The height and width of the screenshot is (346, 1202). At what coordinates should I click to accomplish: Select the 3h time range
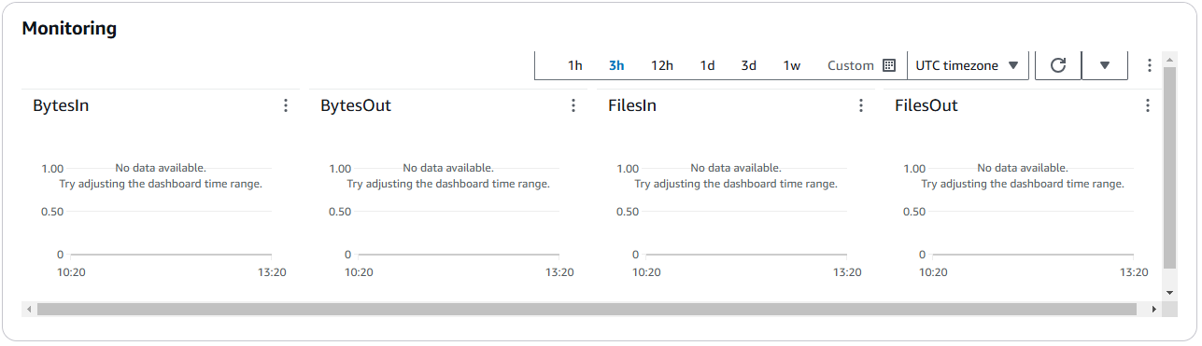(616, 65)
